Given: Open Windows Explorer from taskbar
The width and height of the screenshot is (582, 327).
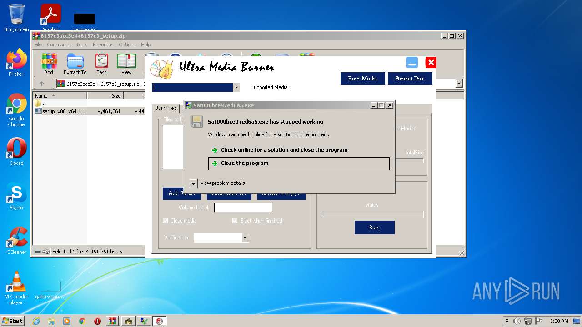Looking at the screenshot, I should pyautogui.click(x=51, y=321).
